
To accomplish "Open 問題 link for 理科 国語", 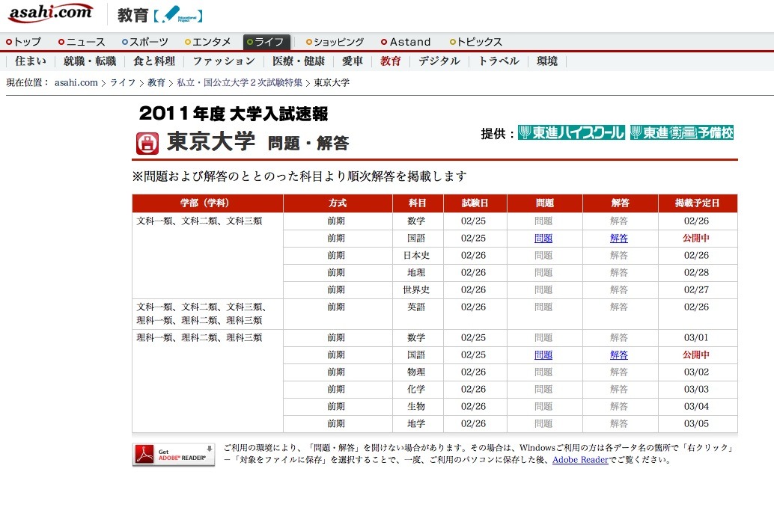I will tap(543, 355).
